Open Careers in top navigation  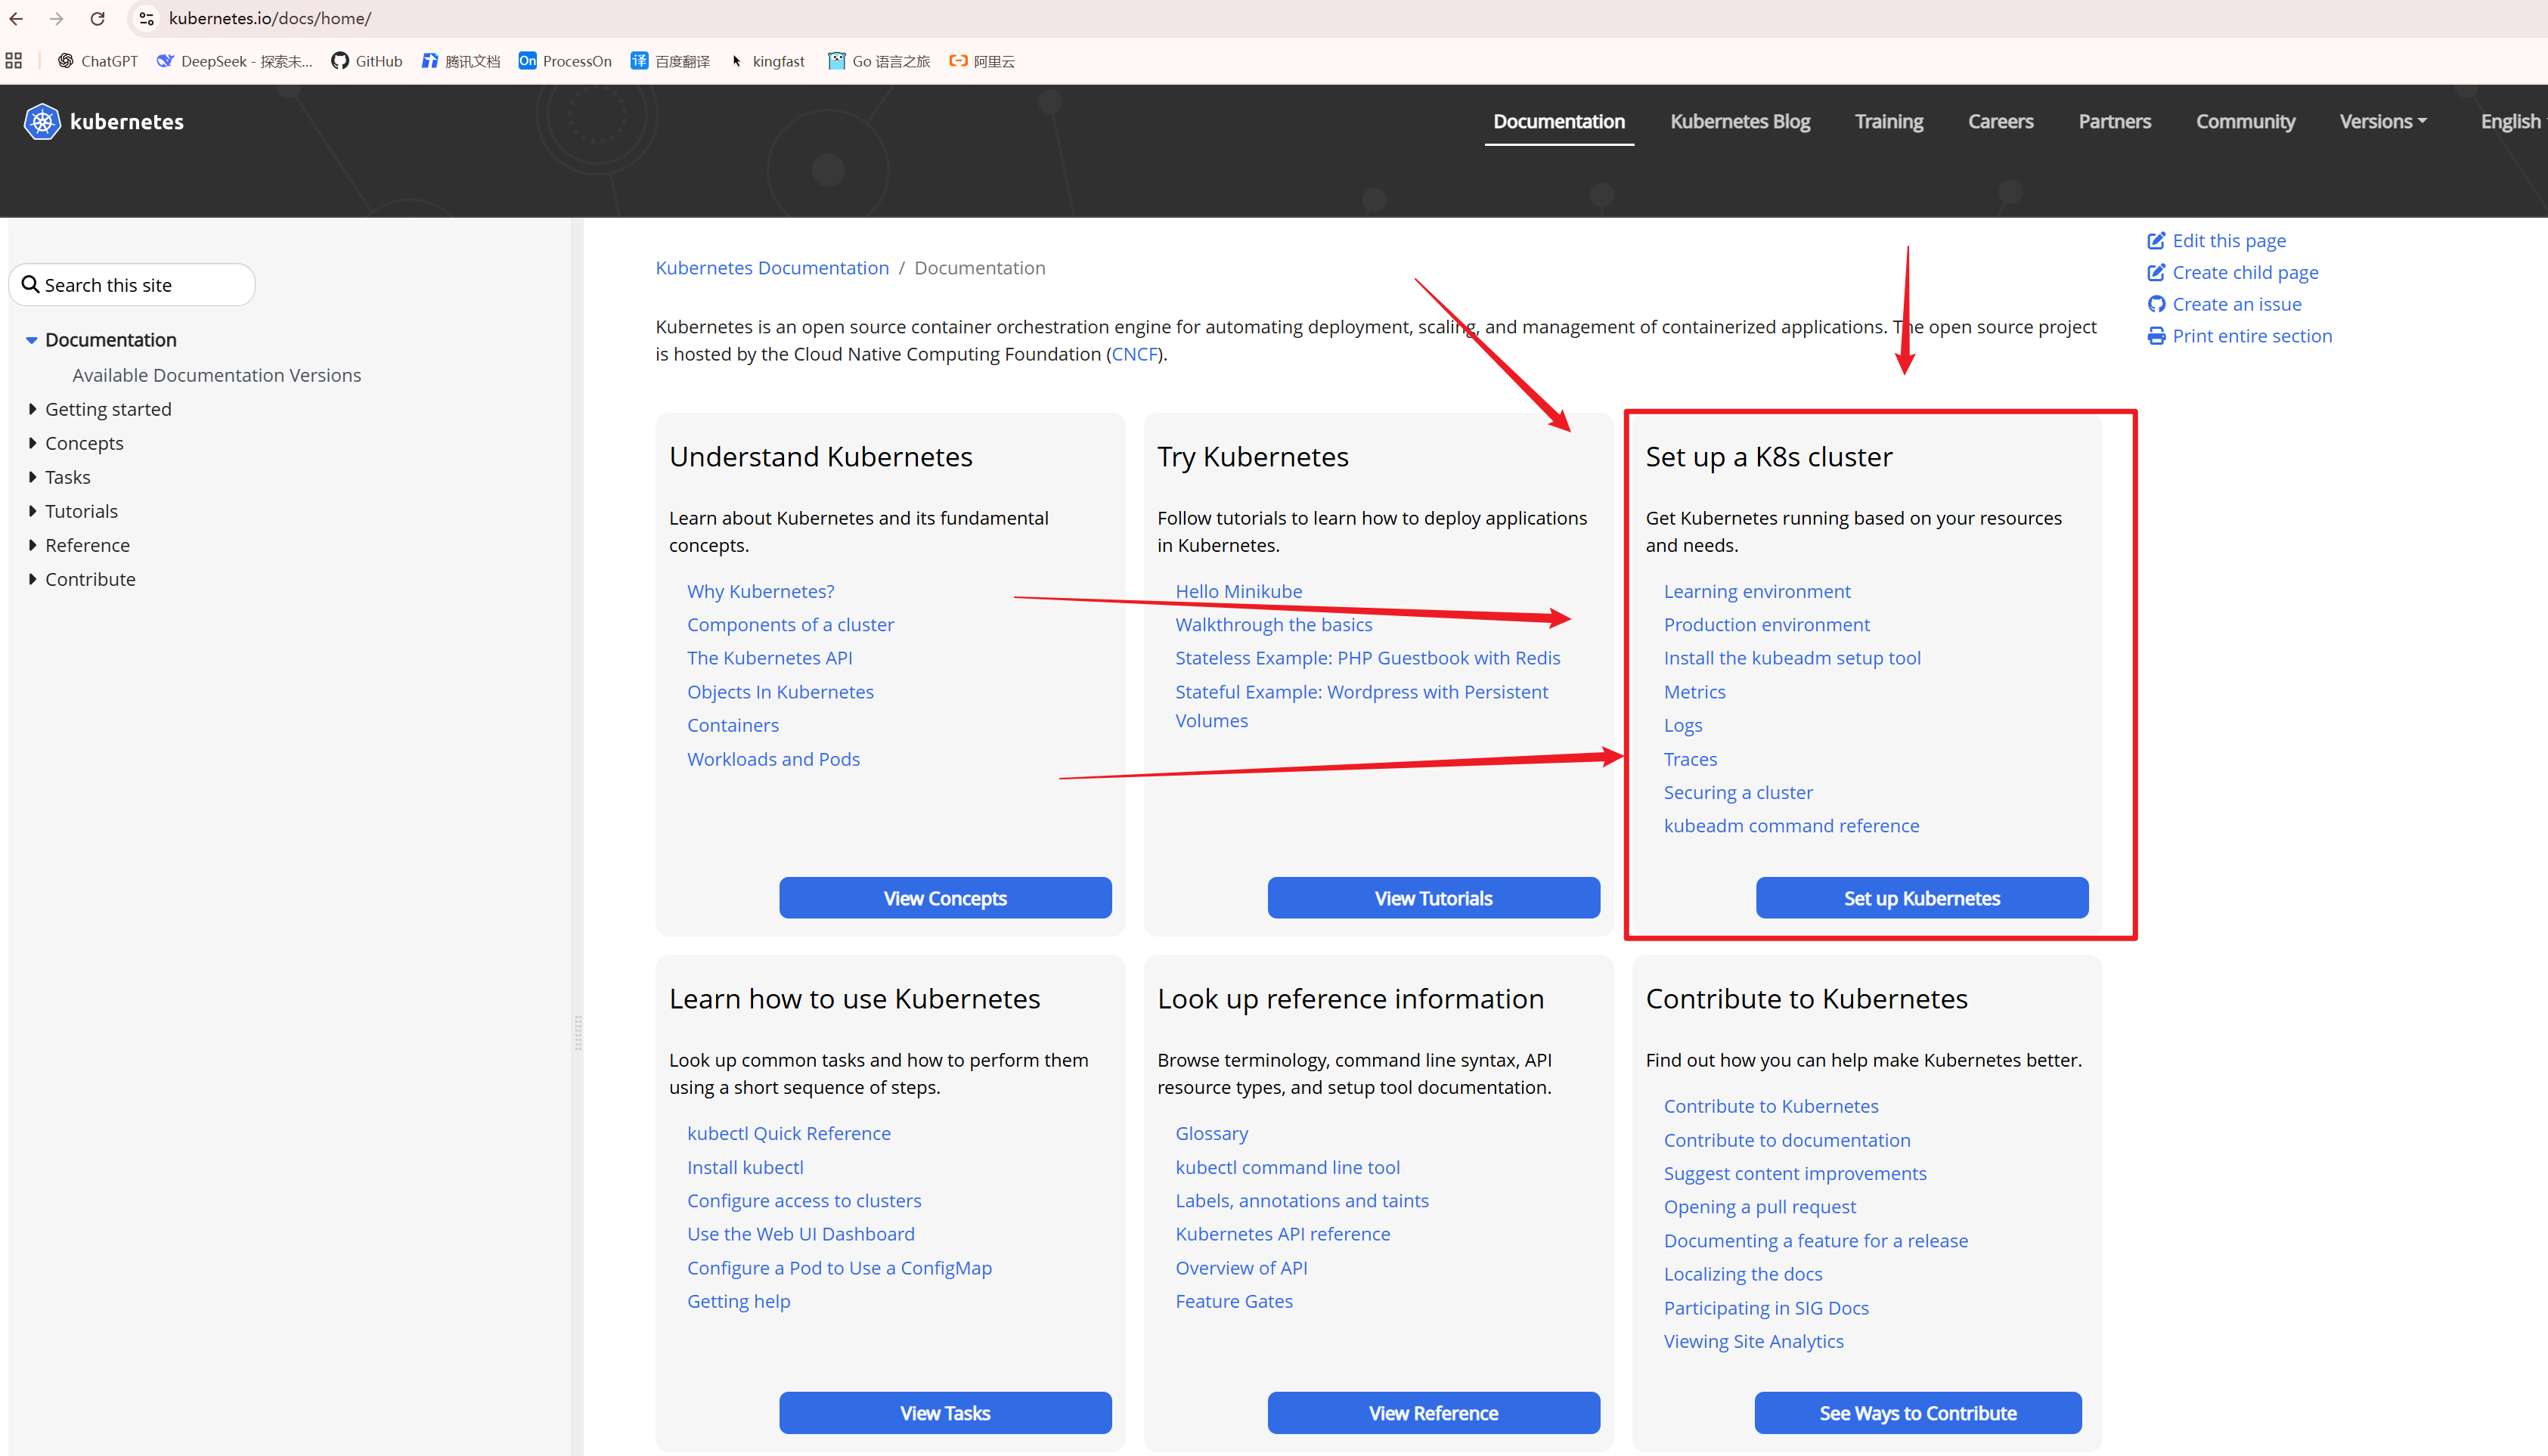2001,121
